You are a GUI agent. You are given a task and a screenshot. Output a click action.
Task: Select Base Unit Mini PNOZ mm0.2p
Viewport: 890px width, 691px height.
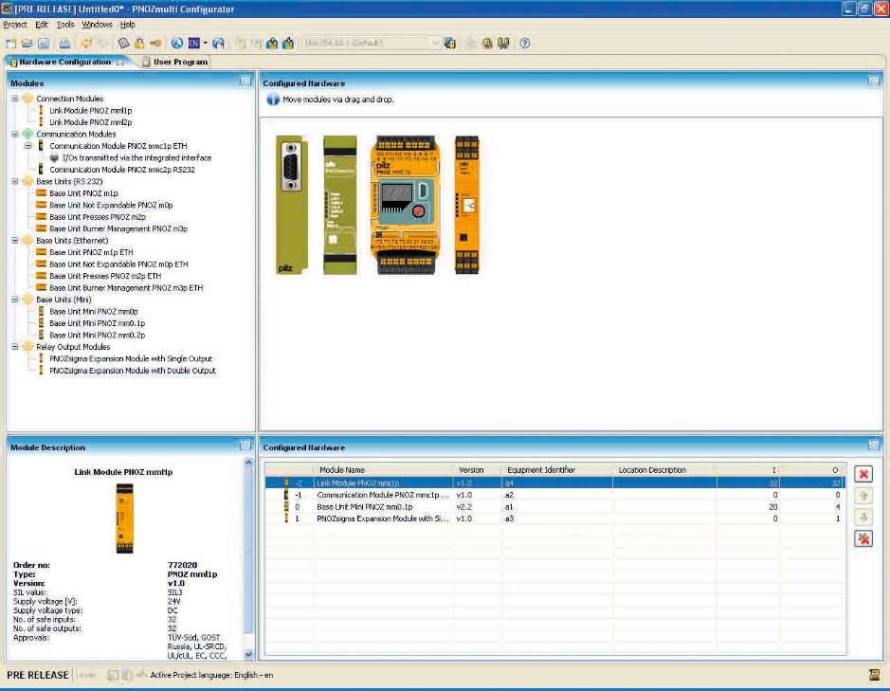97,335
